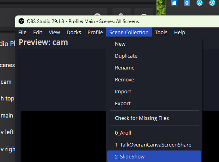
Task: Select Import scene collection
Action: pos(154,92)
